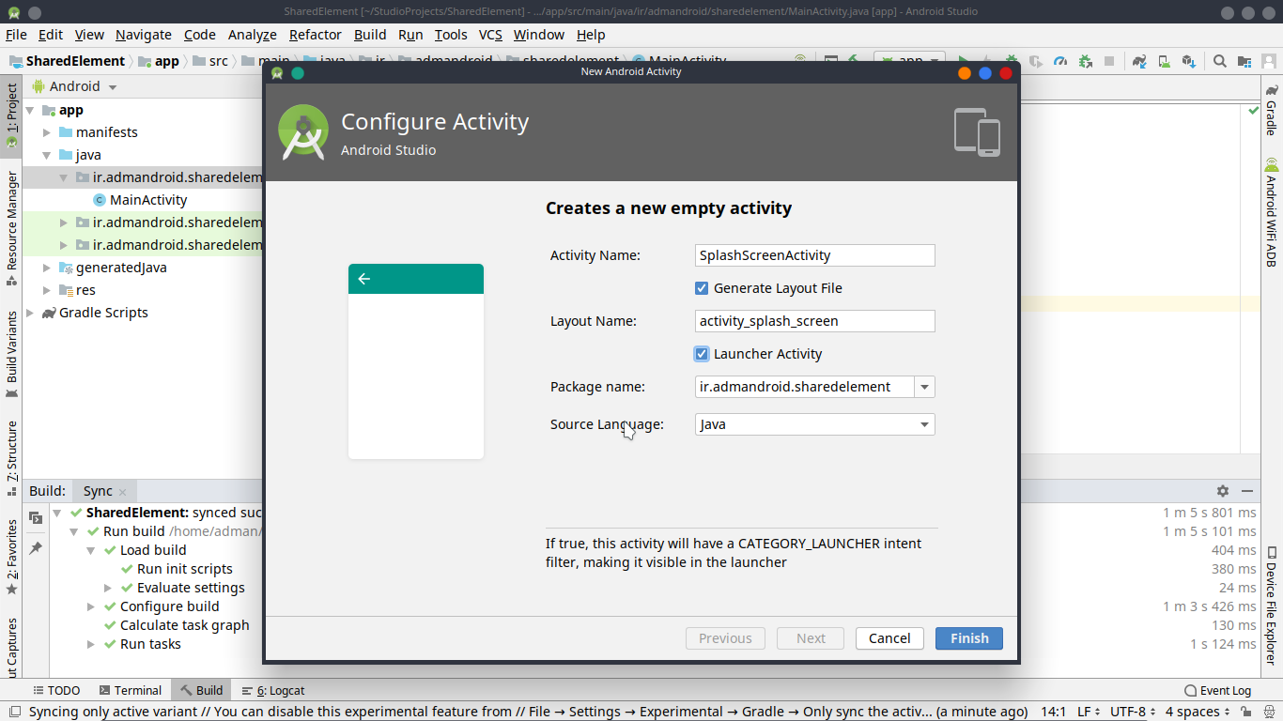The image size is (1283, 721).
Task: Open the Navigate menu
Action: 144,35
